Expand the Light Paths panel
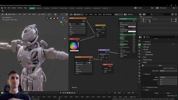 coord(147,44)
